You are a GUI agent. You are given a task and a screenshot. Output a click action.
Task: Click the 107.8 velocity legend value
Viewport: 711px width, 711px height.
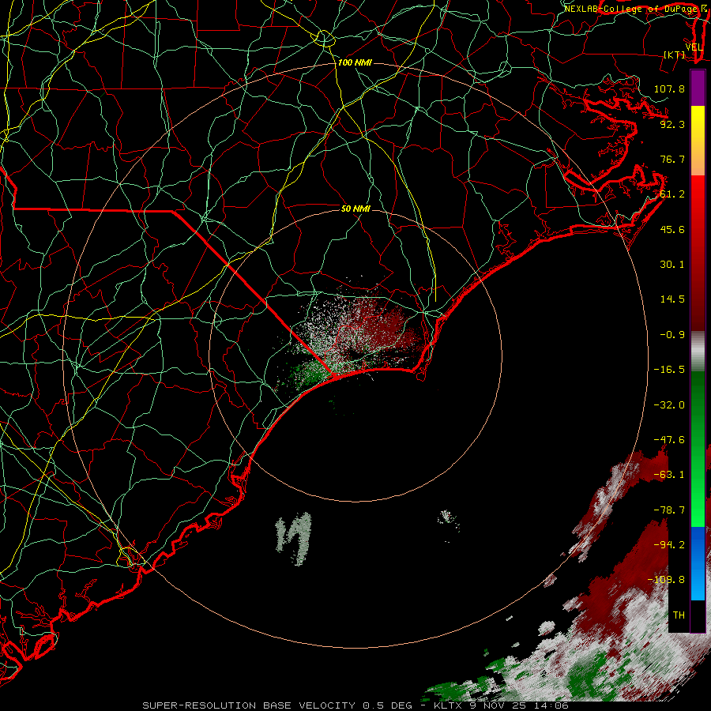click(669, 88)
